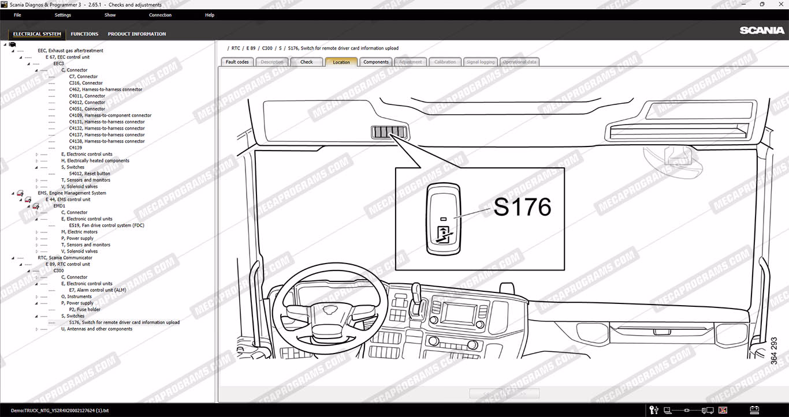Click the crossed-out red status icon
The height and width of the screenshot is (417, 789).
pyautogui.click(x=722, y=410)
